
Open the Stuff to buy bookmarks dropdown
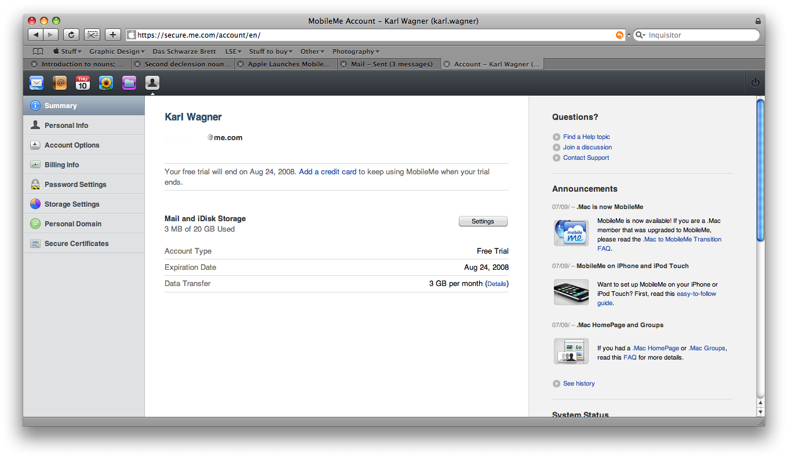[271, 52]
